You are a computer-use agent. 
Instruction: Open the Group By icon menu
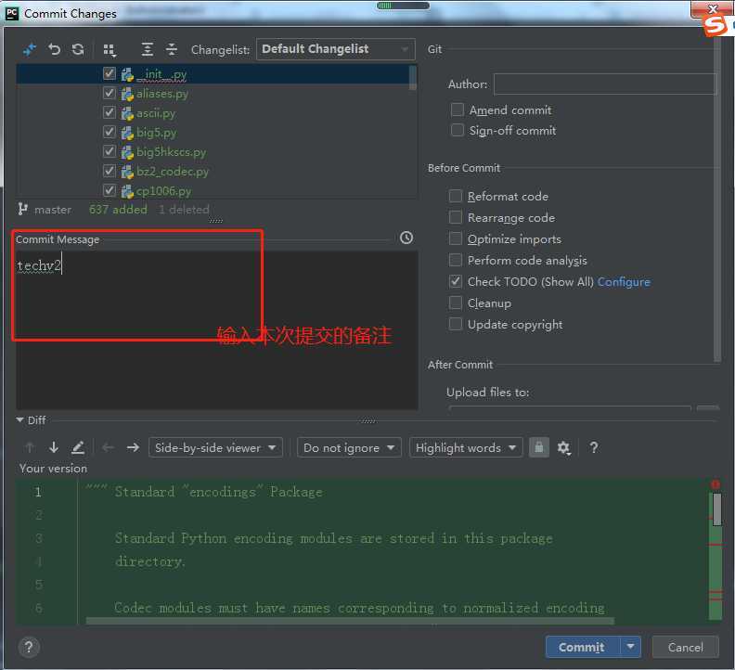coord(110,50)
